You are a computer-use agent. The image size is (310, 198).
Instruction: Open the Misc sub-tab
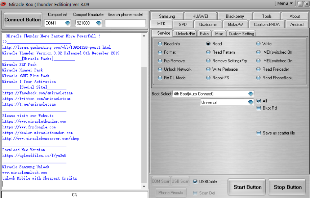pyautogui.click(x=219, y=34)
